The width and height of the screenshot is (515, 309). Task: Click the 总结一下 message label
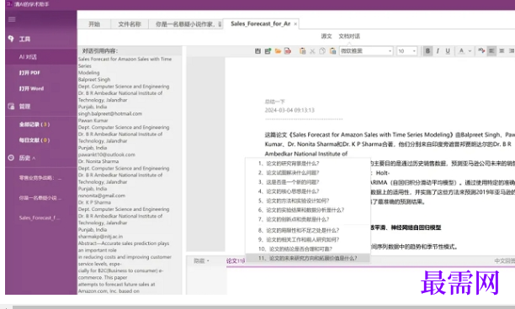[x=274, y=102]
